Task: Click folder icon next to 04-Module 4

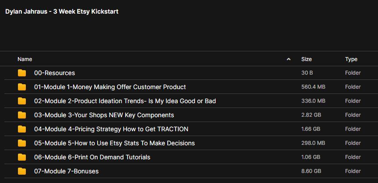Action: [x=22, y=129]
